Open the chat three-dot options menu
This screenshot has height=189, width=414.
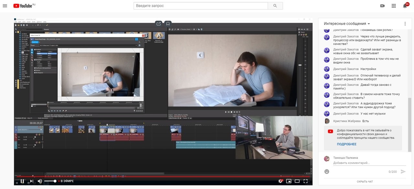(x=405, y=24)
